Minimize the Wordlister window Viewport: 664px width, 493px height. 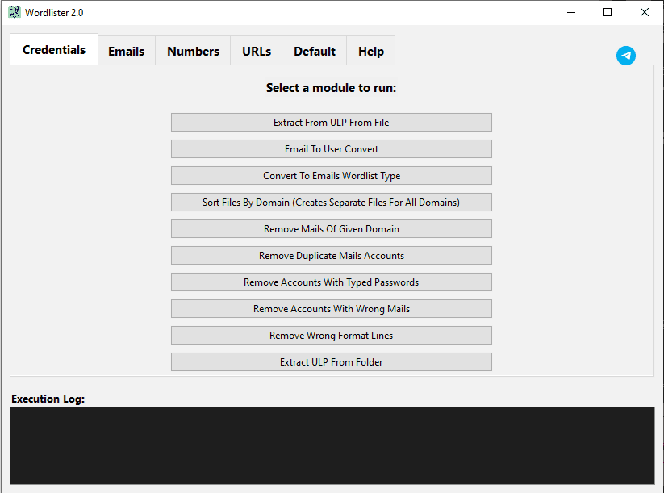pos(570,12)
